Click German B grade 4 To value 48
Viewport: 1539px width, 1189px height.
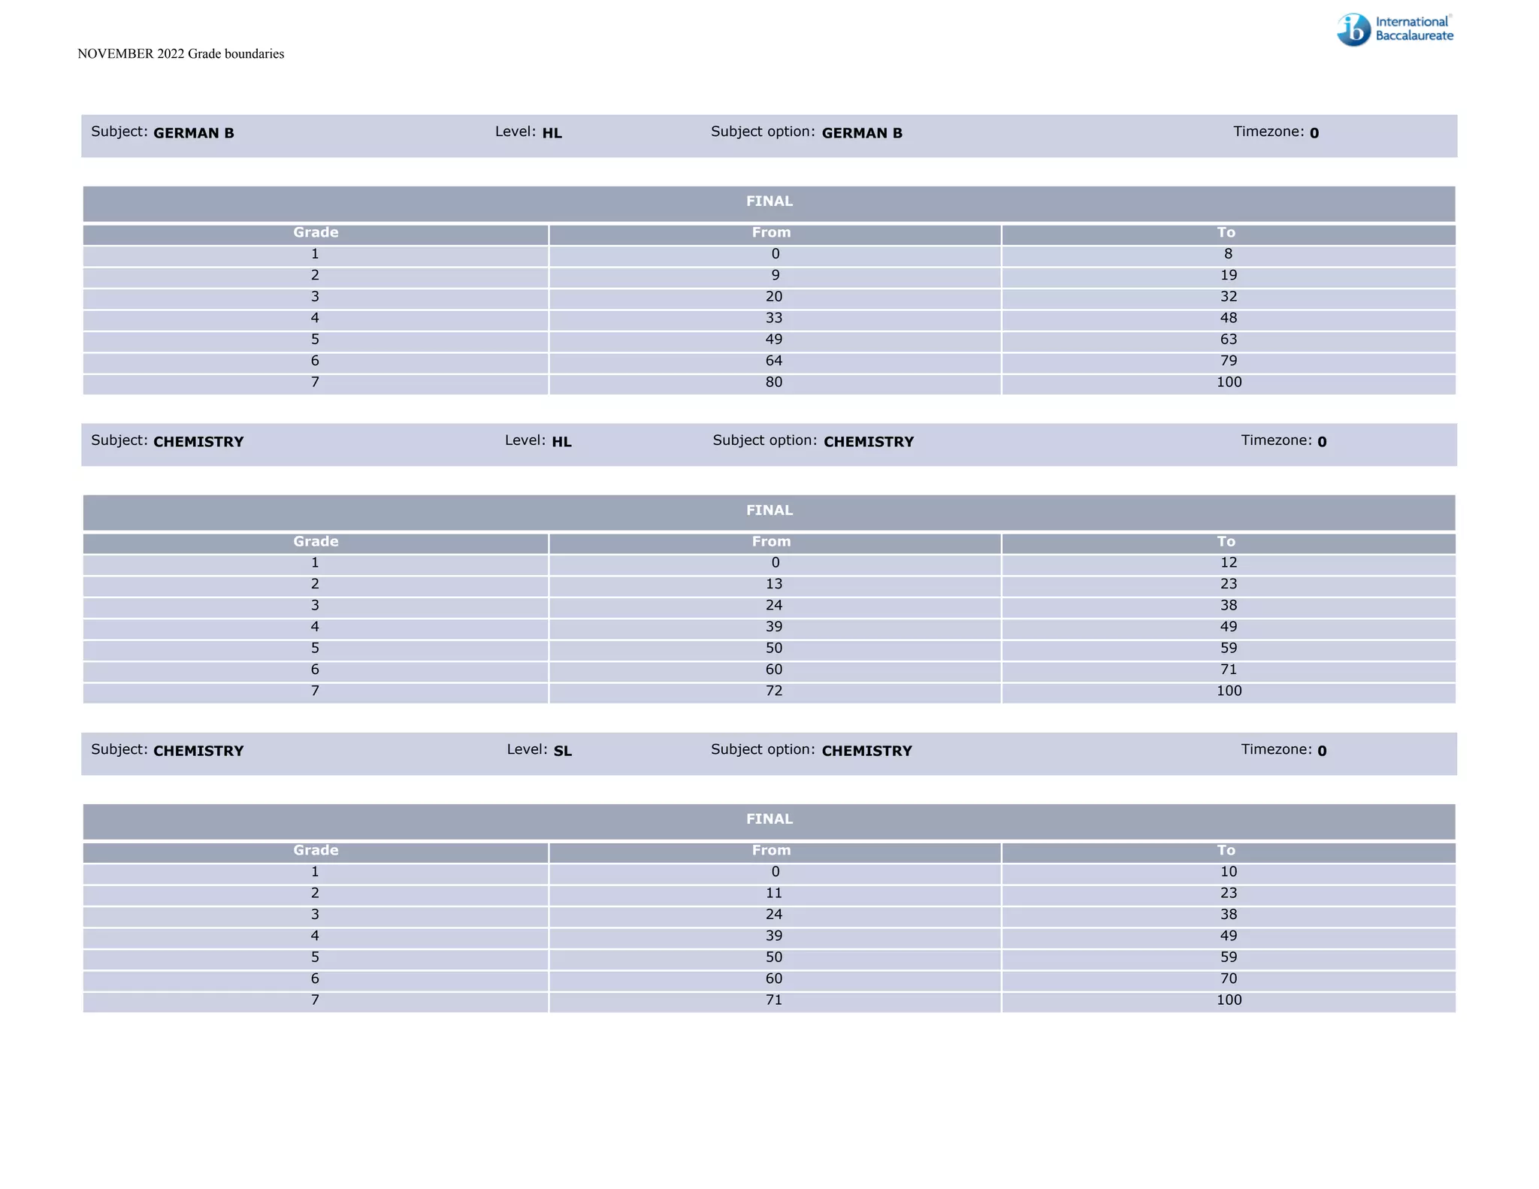tap(1228, 318)
